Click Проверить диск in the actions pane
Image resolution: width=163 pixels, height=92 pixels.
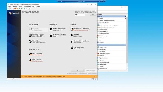[104, 31]
